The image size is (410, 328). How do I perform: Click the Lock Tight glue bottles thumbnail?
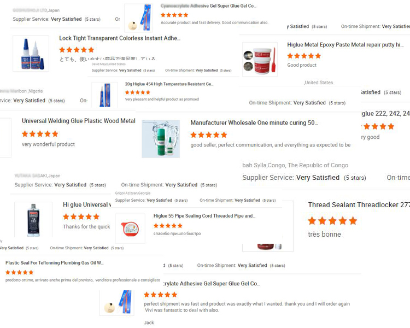pos(31,54)
